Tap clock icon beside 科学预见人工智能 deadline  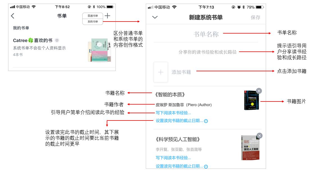(x=206, y=167)
